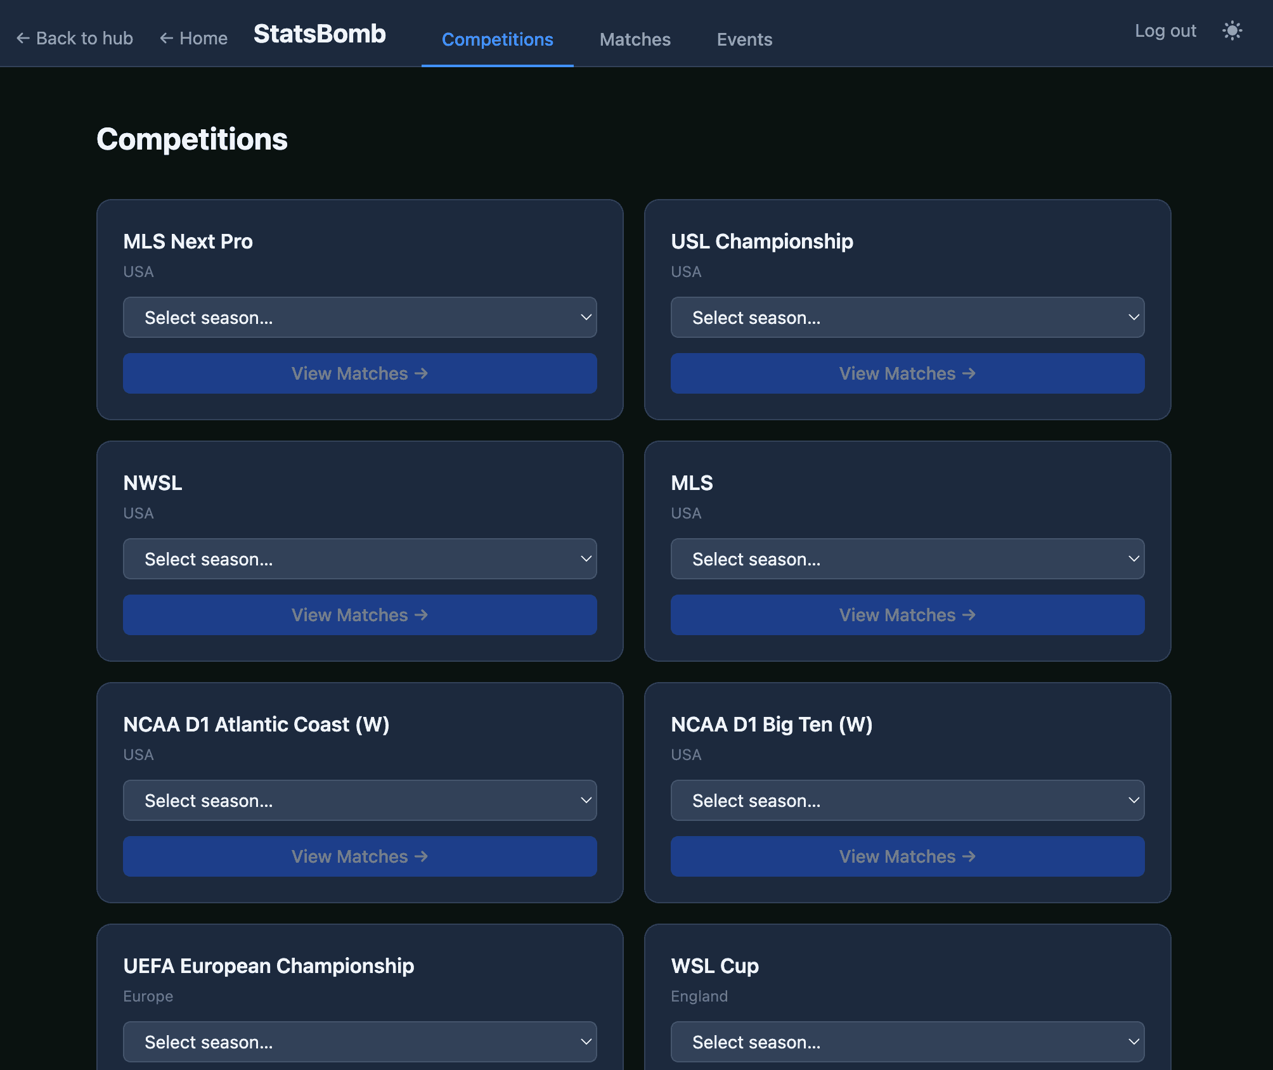Select the NCAA D1 Atlantic Coast (W) title
Viewport: 1273px width, 1070px height.
coord(256,725)
